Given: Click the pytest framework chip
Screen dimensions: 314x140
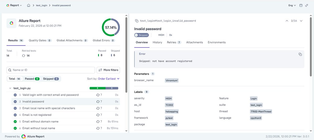Looking at the screenshot, I should [169, 118].
